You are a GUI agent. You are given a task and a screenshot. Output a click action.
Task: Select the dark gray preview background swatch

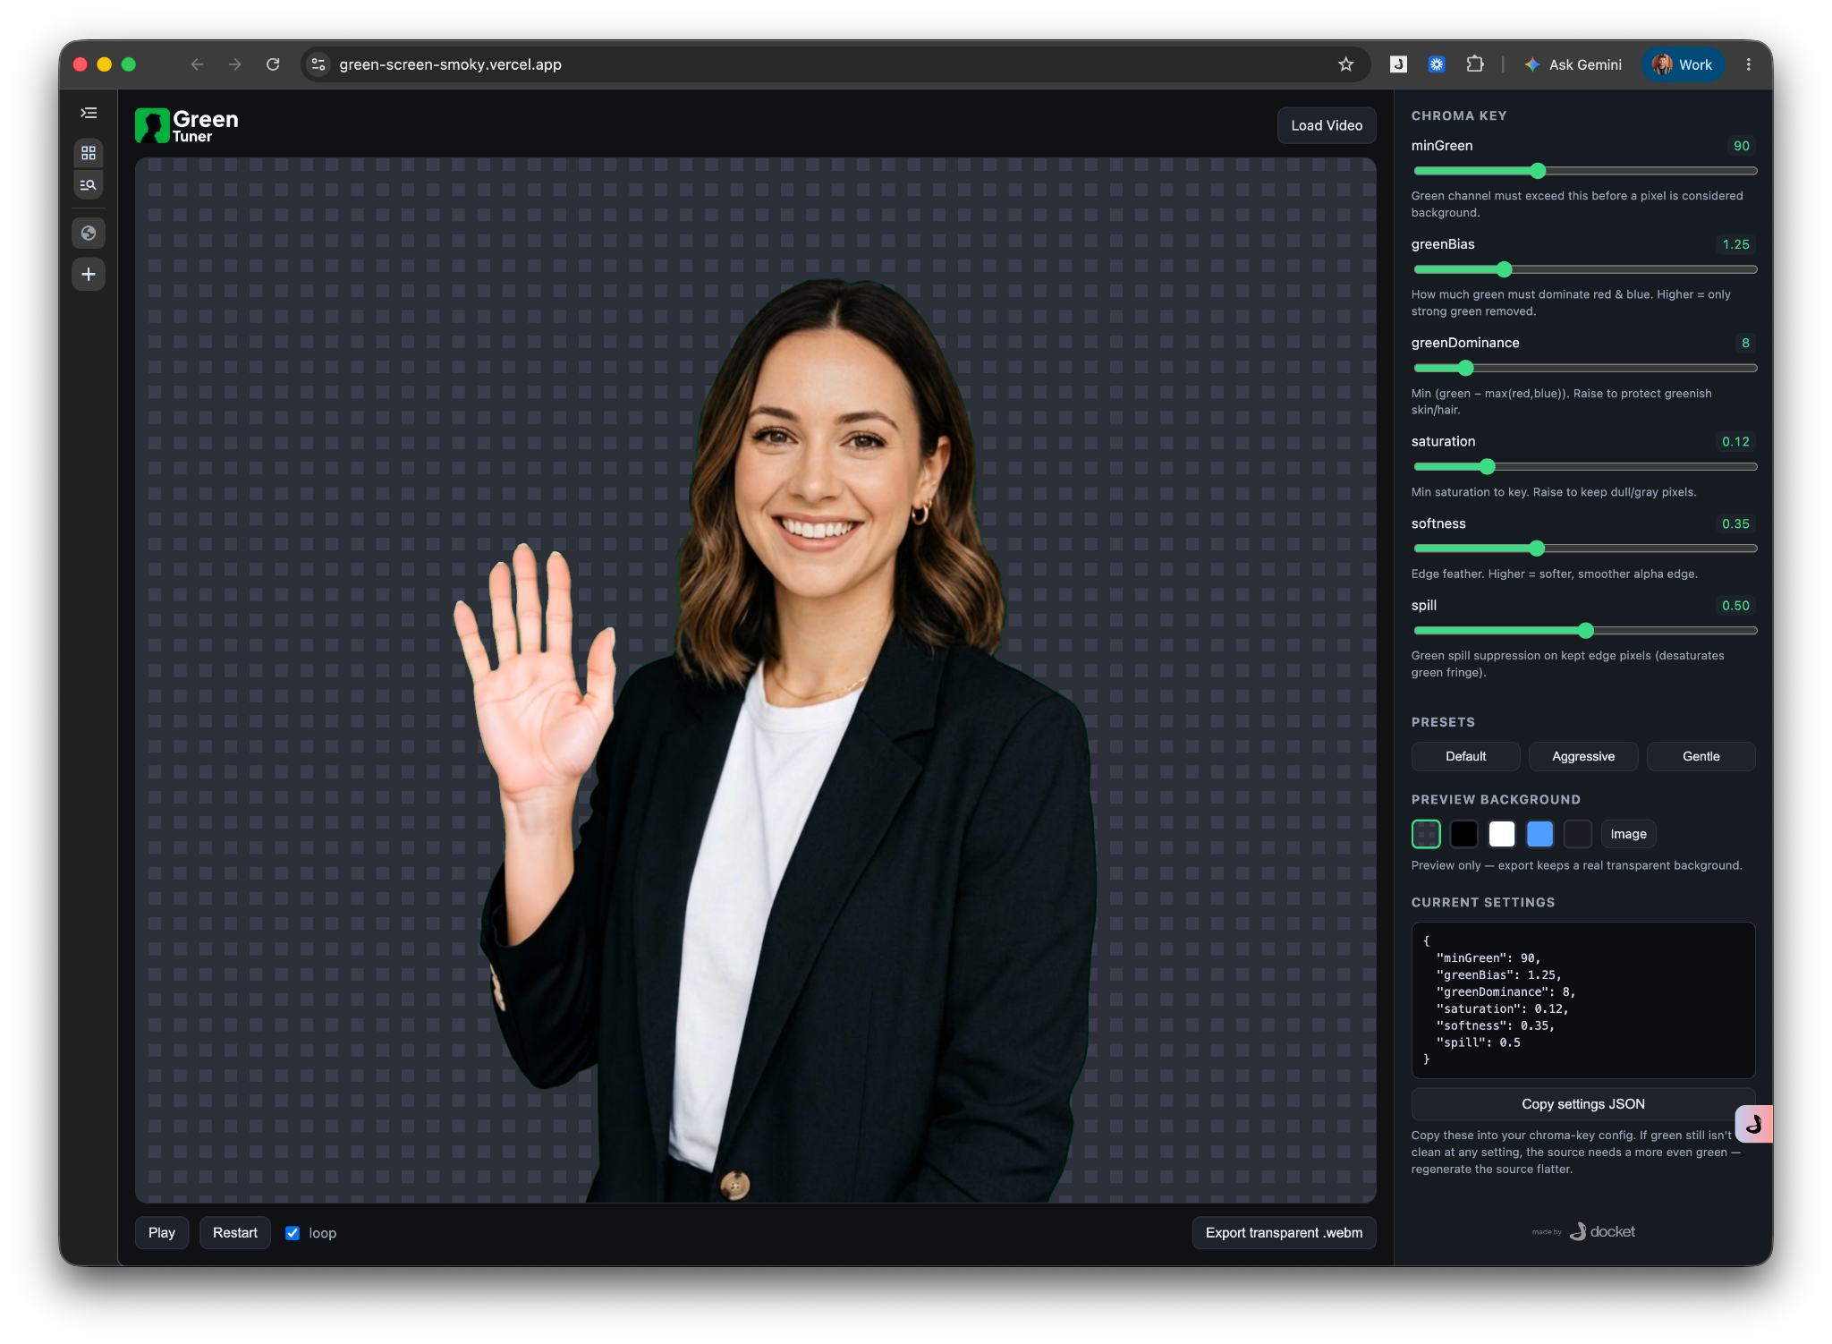(1578, 834)
